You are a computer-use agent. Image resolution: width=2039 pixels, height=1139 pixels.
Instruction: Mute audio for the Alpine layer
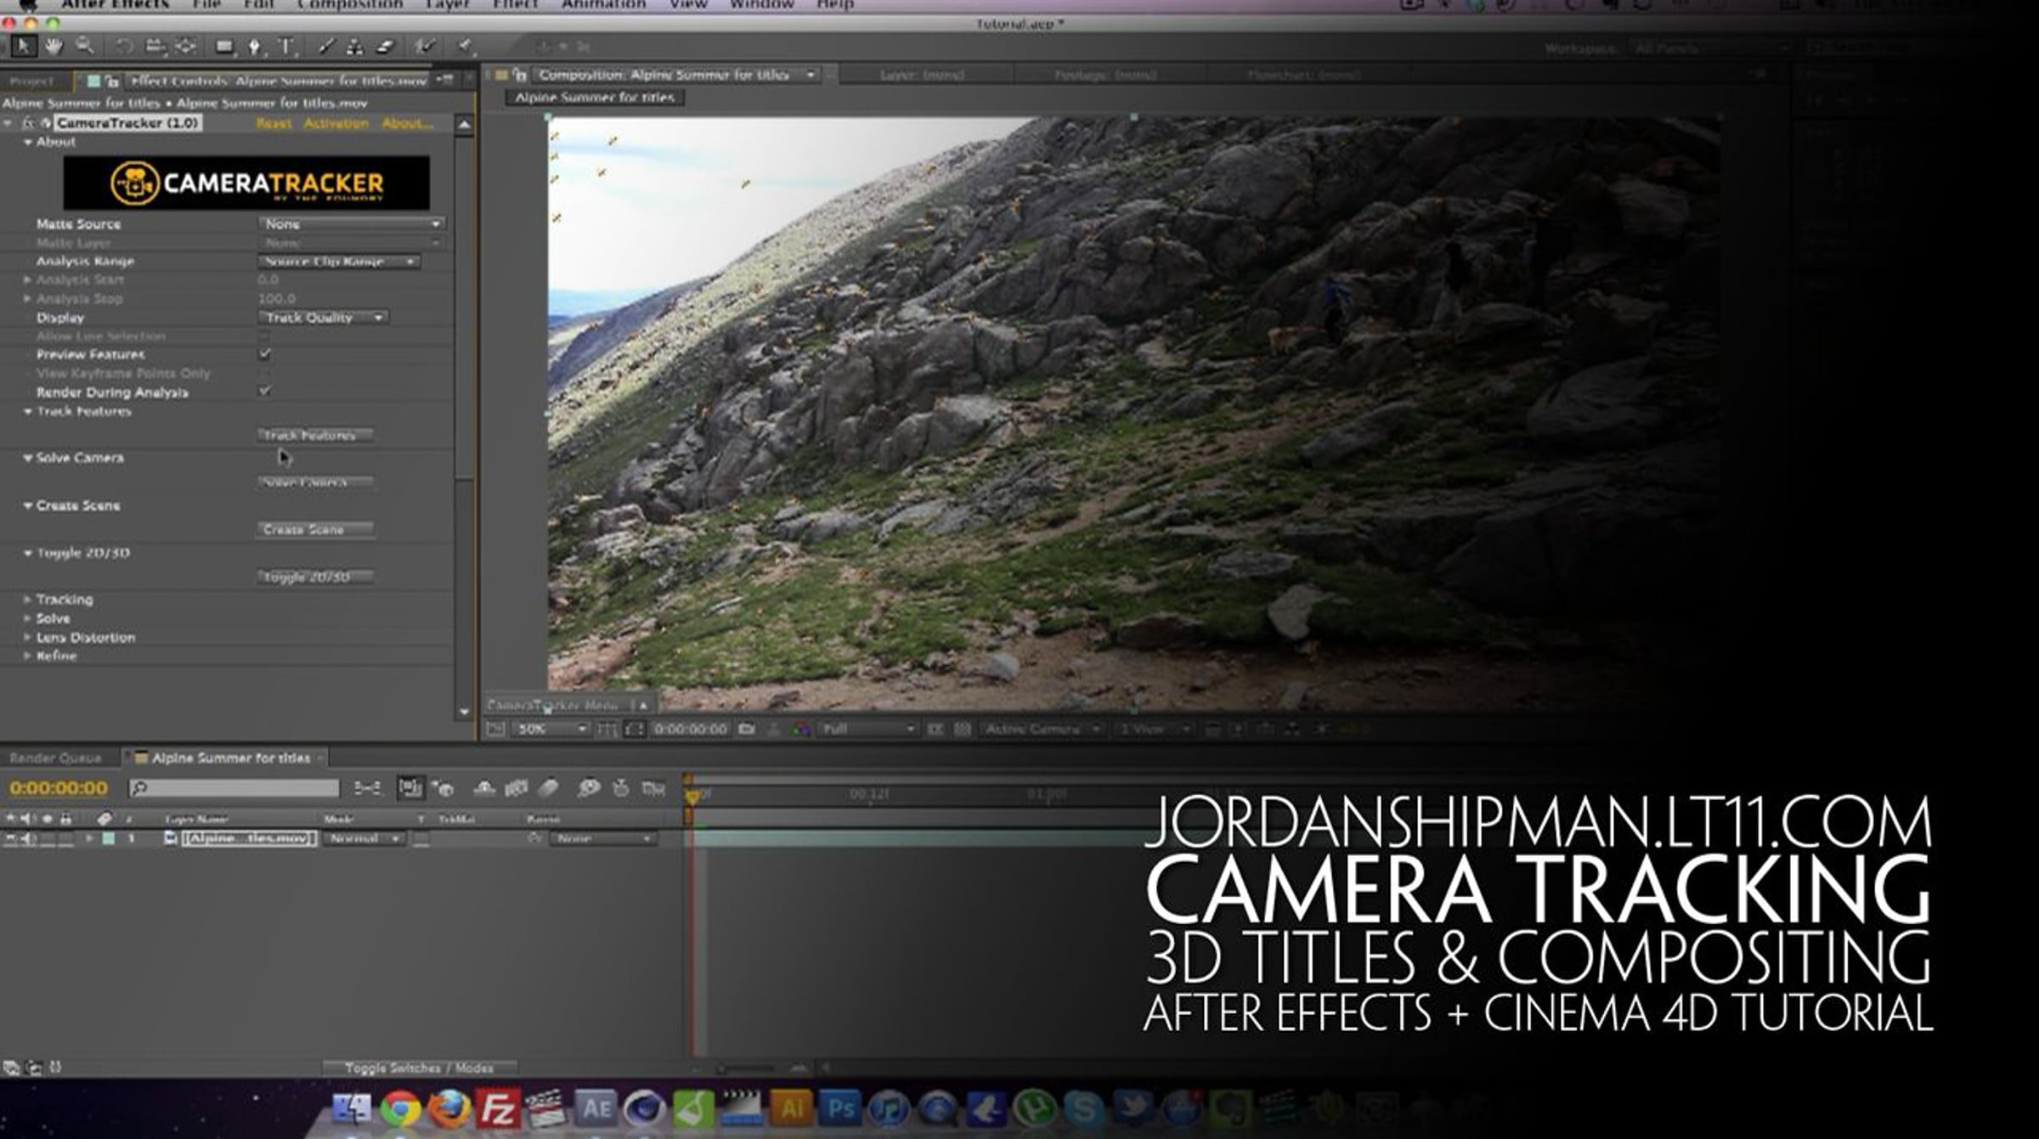click(x=28, y=838)
